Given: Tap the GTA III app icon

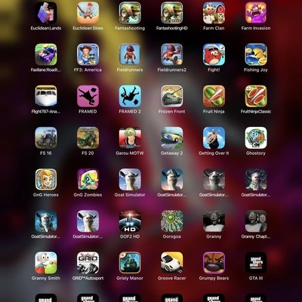Looking at the screenshot, I should (256, 263).
